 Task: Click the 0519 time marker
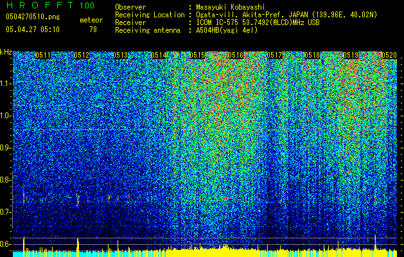pos(351,55)
